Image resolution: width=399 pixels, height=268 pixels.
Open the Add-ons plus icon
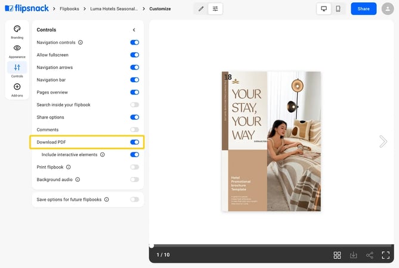point(17,86)
